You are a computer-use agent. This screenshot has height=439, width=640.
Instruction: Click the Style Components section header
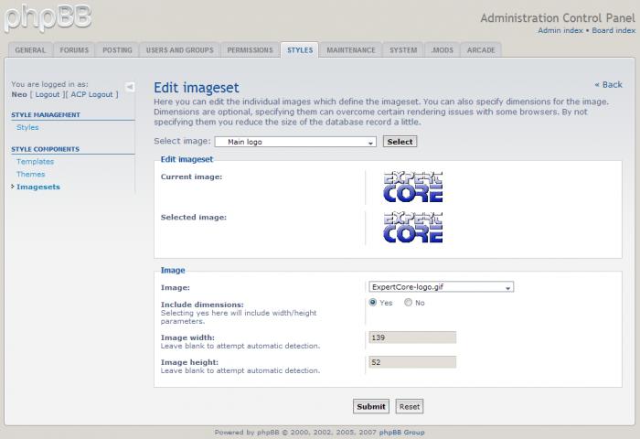pos(46,149)
